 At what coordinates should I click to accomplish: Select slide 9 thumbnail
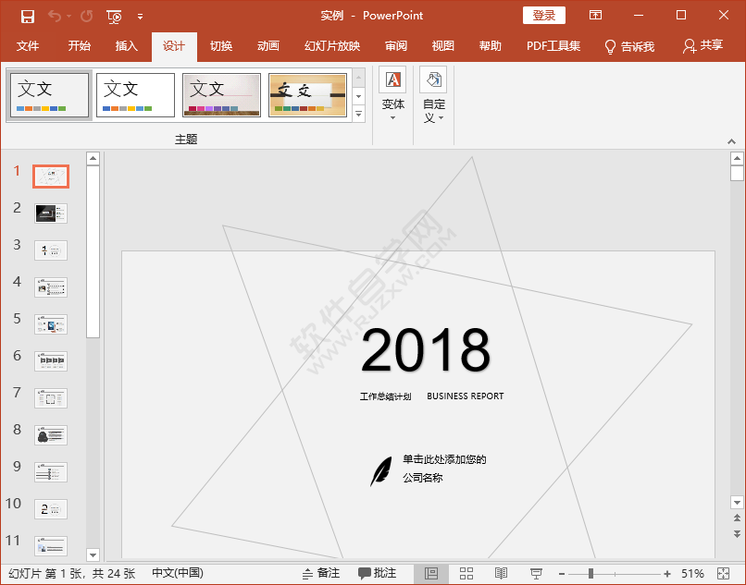click(x=51, y=472)
